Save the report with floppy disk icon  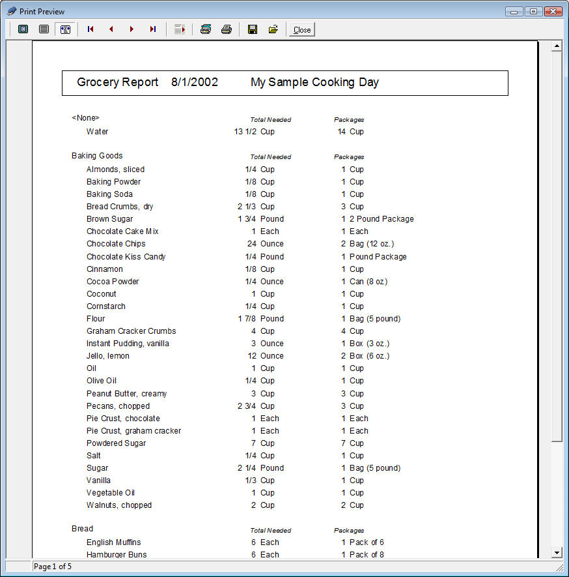(253, 29)
